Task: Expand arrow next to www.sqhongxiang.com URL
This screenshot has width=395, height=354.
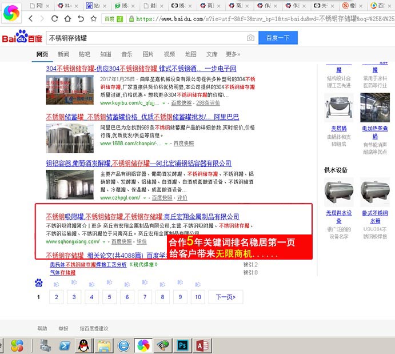Action: [104, 242]
